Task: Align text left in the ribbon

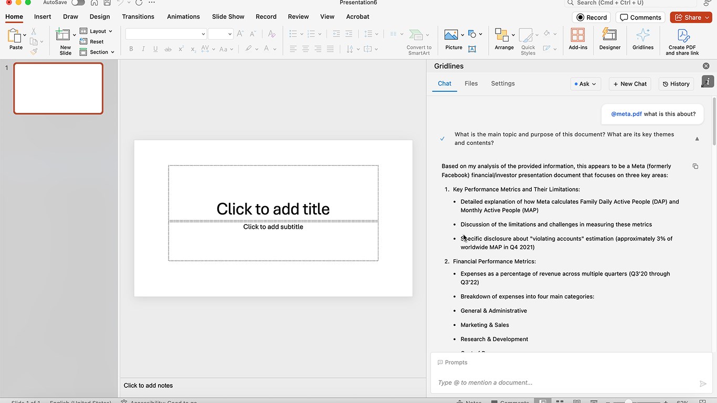Action: (293, 49)
